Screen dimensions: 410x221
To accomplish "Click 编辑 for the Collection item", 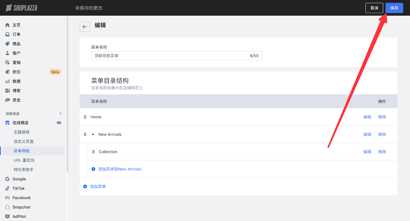I will pyautogui.click(x=367, y=152).
